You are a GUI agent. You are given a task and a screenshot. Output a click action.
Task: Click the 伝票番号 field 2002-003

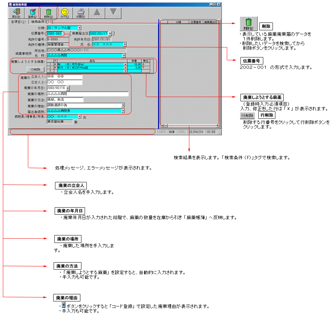click(x=55, y=34)
